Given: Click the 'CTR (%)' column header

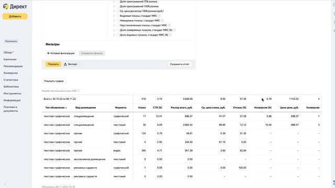Looking at the screenshot, I should 158,108.
